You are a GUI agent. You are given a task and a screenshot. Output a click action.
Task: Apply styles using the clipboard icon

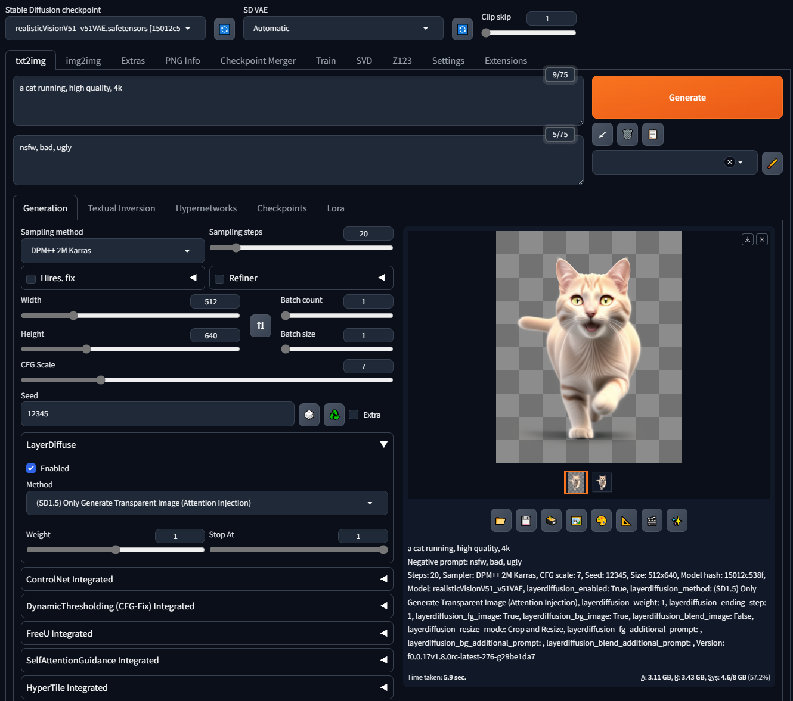click(x=653, y=135)
